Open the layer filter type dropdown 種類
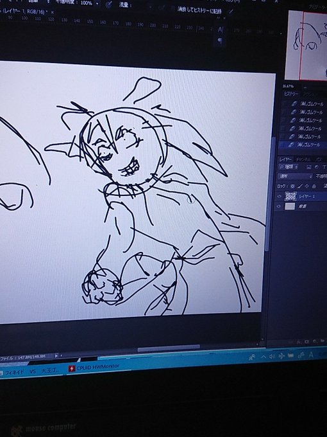 pyautogui.click(x=289, y=166)
